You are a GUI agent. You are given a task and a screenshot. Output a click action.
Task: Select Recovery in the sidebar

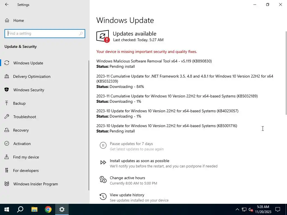point(45,130)
